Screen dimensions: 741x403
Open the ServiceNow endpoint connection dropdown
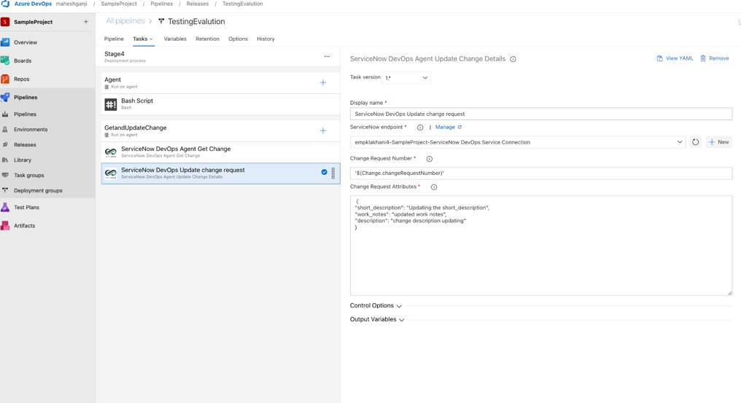pos(518,142)
